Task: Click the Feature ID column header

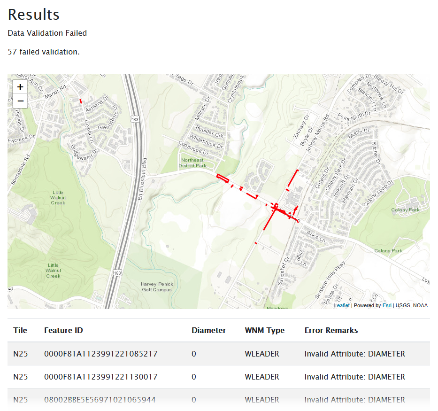Action: click(x=63, y=330)
